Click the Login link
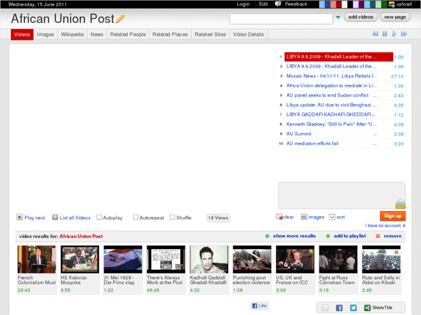Image resolution: width=421 pixels, height=315 pixels. (243, 4)
